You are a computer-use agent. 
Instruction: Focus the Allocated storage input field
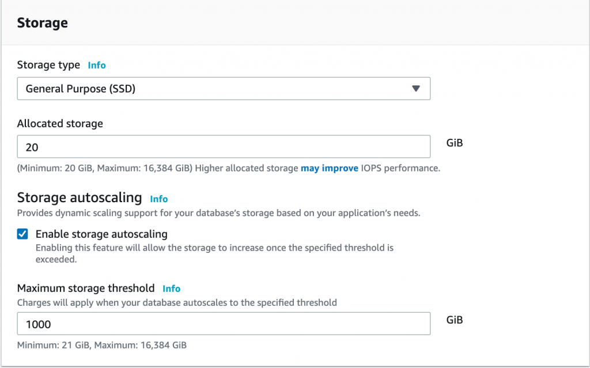click(224, 147)
